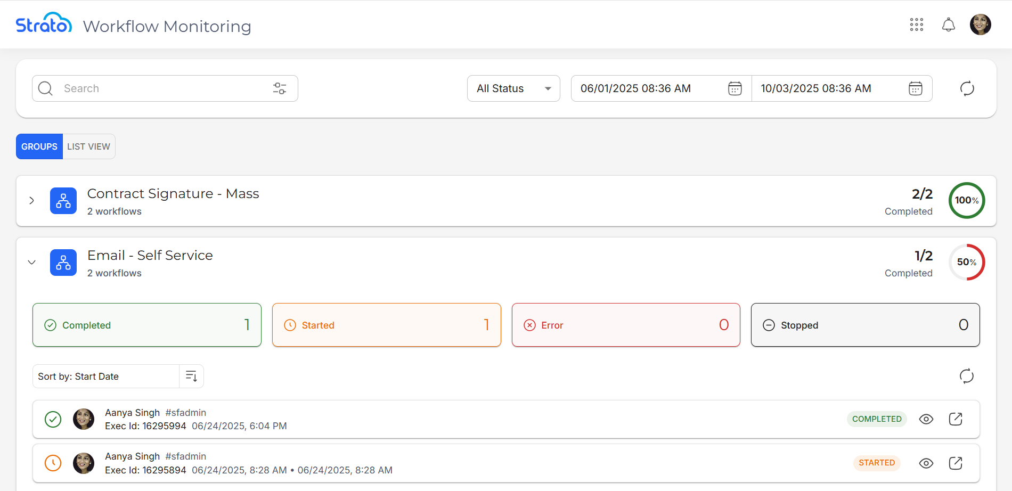Image resolution: width=1012 pixels, height=491 pixels.
Task: Collapse the Email - Self Service group
Action: pos(31,263)
